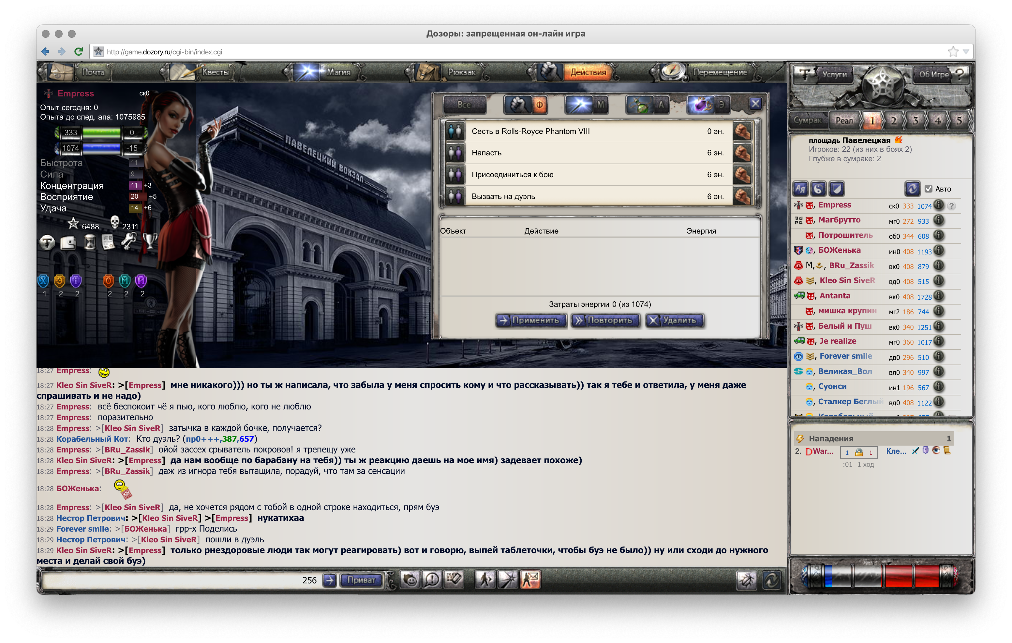Sort players alphabetically with Ая icon
Screen dimensions: 1012x643
point(801,189)
